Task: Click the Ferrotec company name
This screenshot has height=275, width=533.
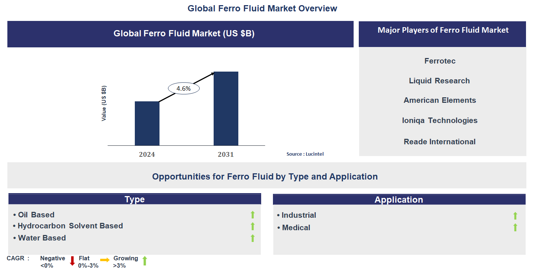Action: tap(439, 61)
